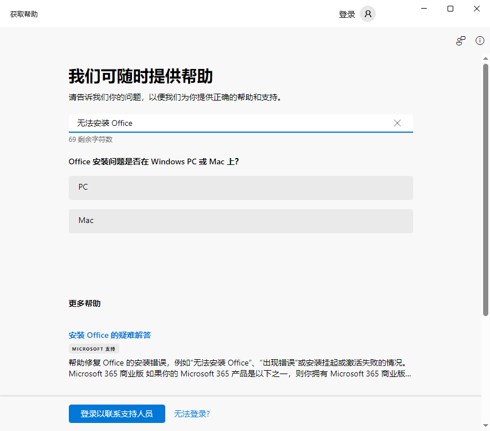This screenshot has width=490, height=431.
Task: Select the Mac option
Action: click(x=241, y=220)
